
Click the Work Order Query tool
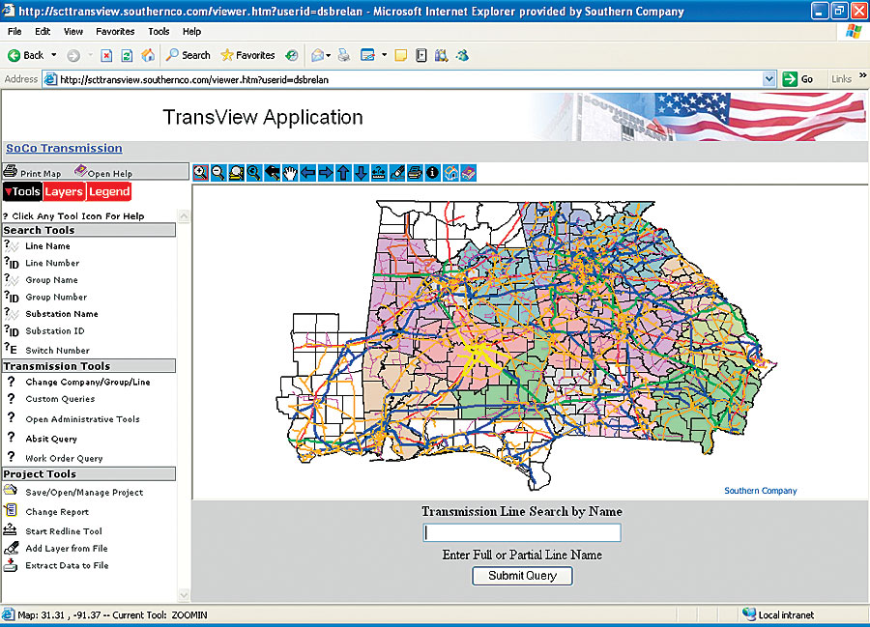(x=64, y=459)
